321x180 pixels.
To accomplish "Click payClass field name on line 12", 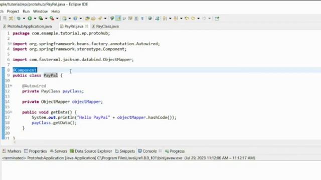I will 72,91.
